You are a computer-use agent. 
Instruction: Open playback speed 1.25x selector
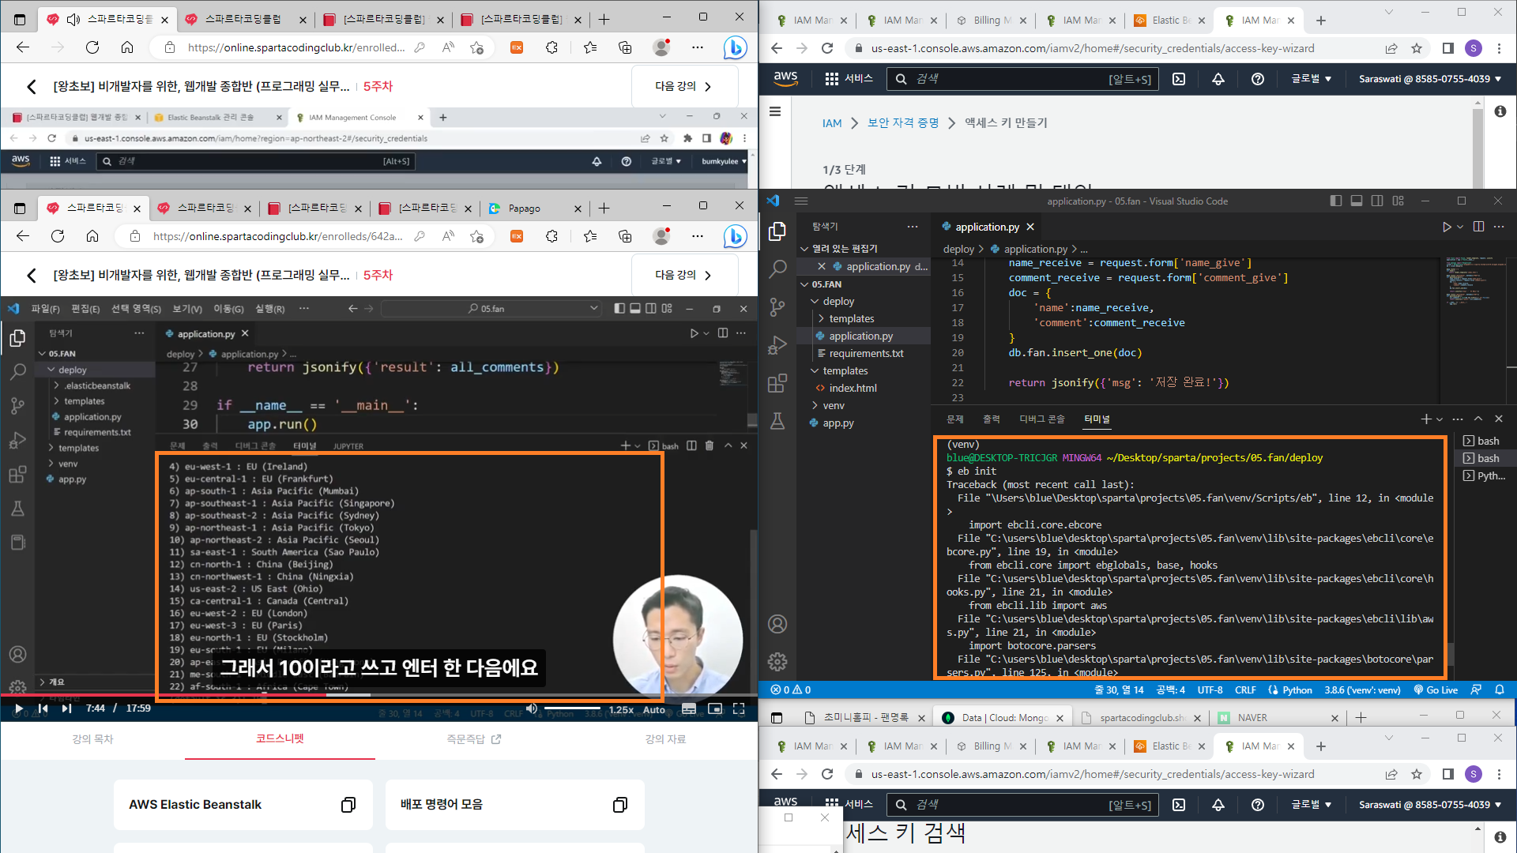click(x=621, y=709)
